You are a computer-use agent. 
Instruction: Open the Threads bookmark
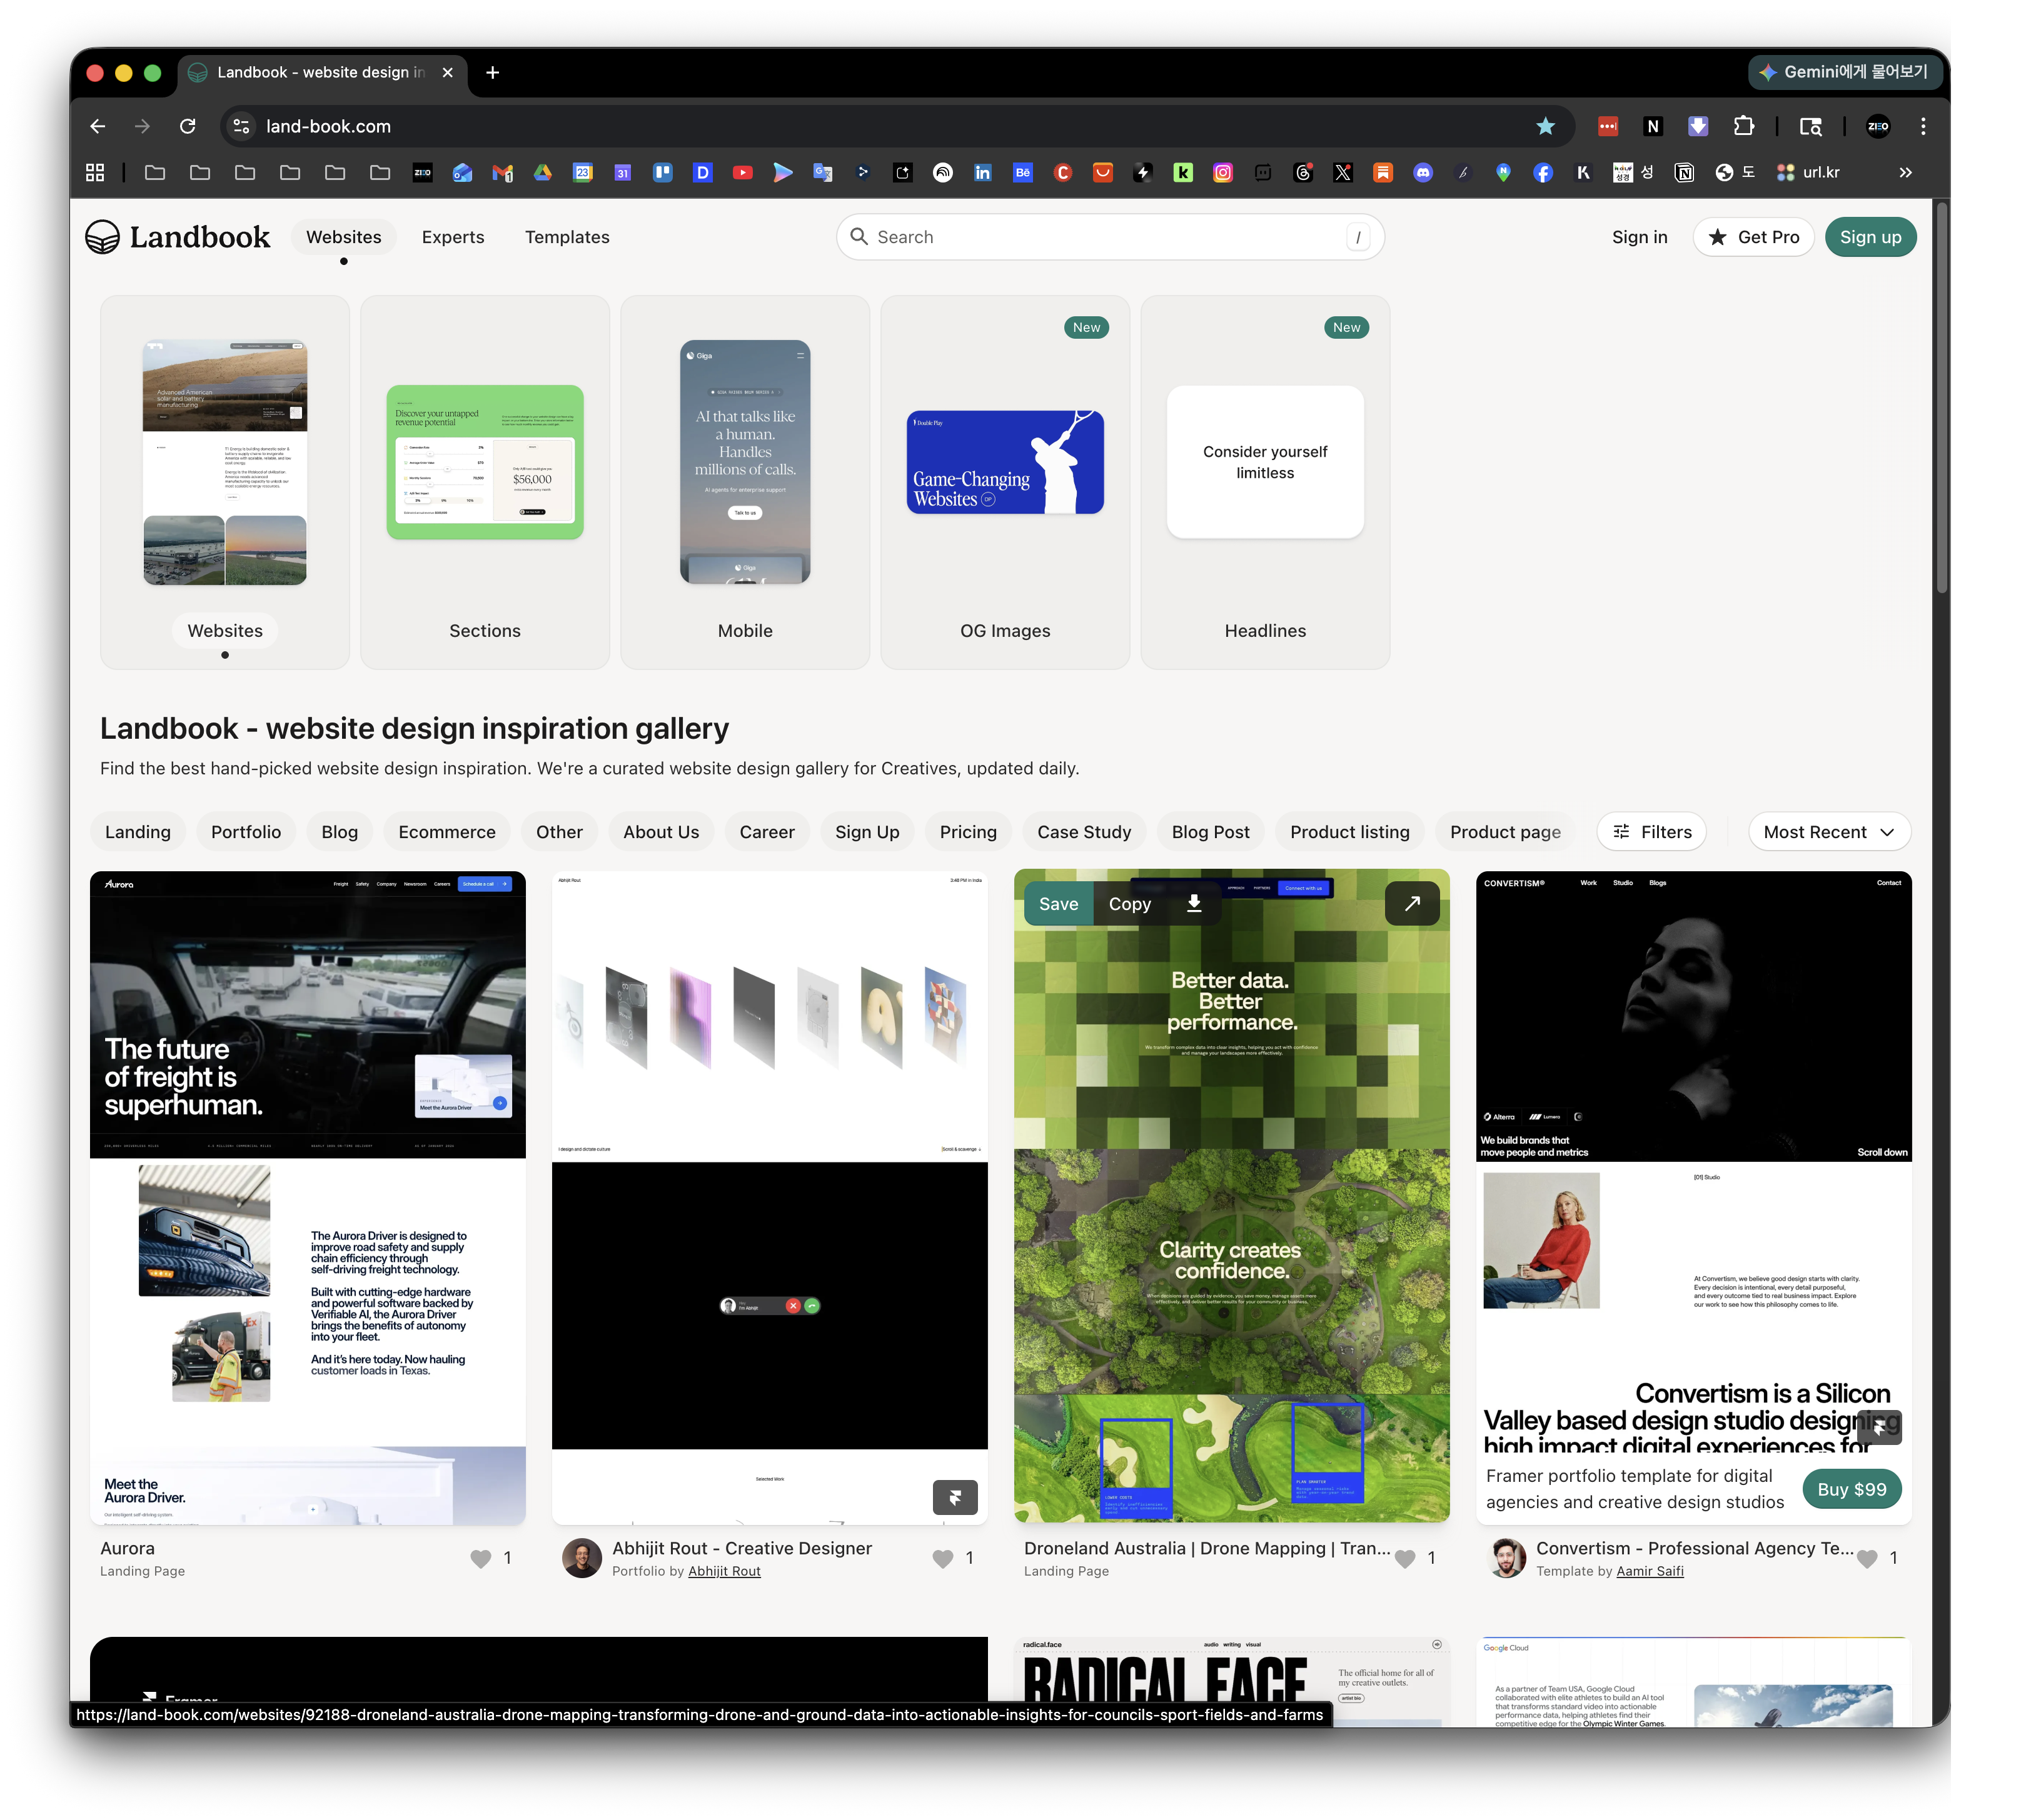pyautogui.click(x=1303, y=173)
